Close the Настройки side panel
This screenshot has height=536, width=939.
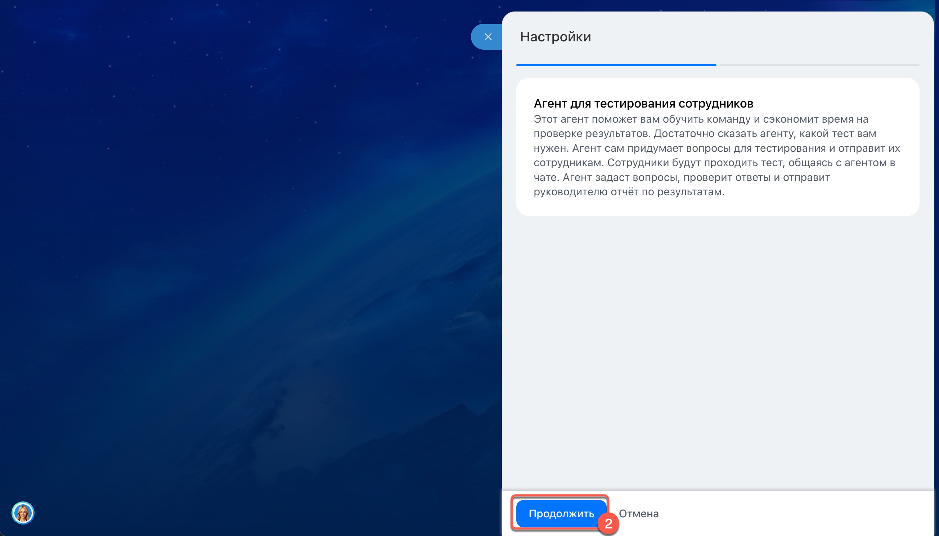tap(488, 37)
